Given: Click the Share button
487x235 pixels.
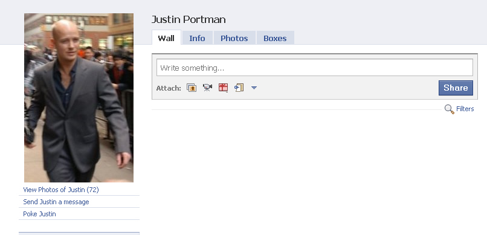Looking at the screenshot, I should pos(456,88).
